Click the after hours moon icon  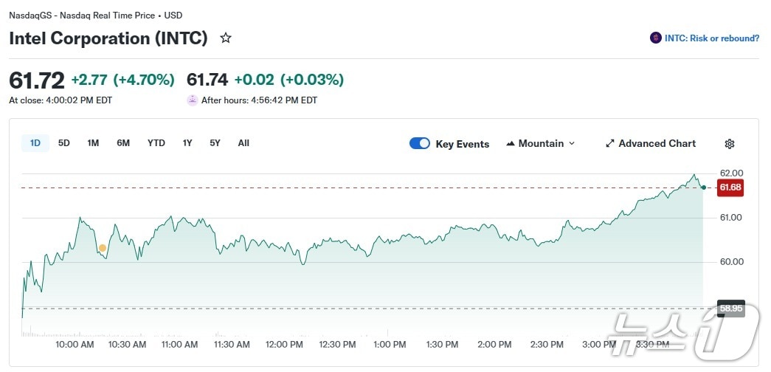tap(193, 100)
